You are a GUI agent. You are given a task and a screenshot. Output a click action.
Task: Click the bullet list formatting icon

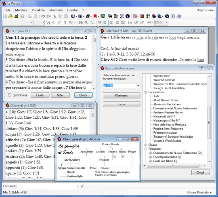[130, 22]
